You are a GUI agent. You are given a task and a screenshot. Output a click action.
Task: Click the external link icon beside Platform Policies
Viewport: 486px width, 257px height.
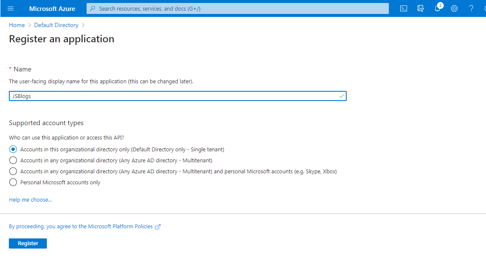click(158, 227)
